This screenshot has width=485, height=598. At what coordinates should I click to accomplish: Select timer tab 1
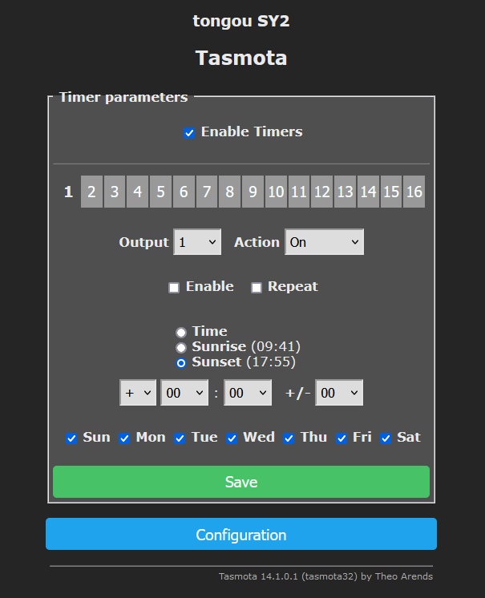(69, 192)
